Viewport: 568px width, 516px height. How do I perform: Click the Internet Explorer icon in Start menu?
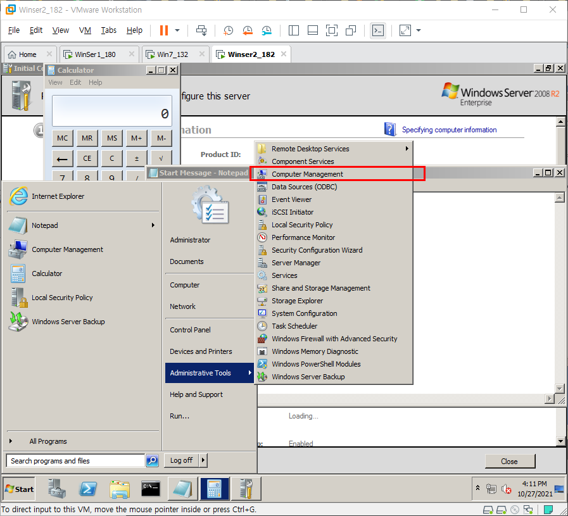(18, 196)
